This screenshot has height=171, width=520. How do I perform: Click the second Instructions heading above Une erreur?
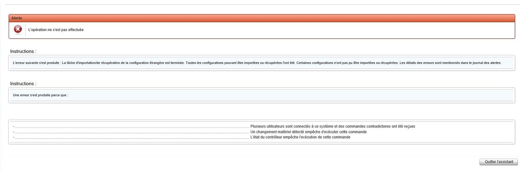(23, 83)
